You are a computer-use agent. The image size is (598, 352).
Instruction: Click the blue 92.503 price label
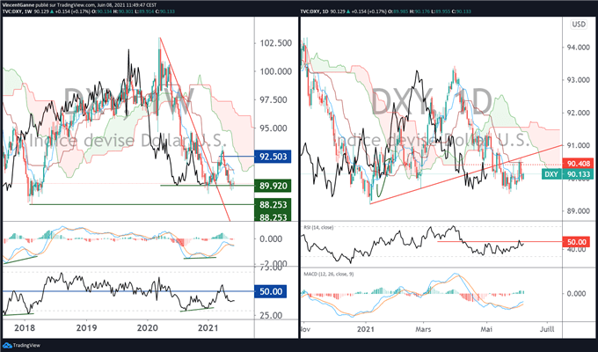point(273,157)
